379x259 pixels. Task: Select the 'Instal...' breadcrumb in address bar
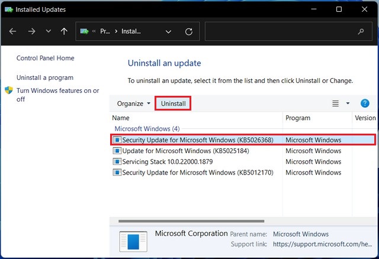coord(131,31)
